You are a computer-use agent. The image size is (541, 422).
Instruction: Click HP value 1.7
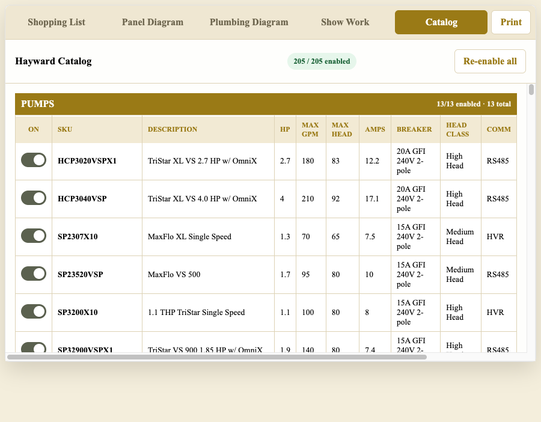click(285, 275)
